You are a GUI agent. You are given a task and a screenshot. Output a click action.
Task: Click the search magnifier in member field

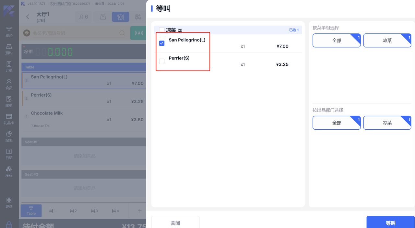(x=122, y=33)
